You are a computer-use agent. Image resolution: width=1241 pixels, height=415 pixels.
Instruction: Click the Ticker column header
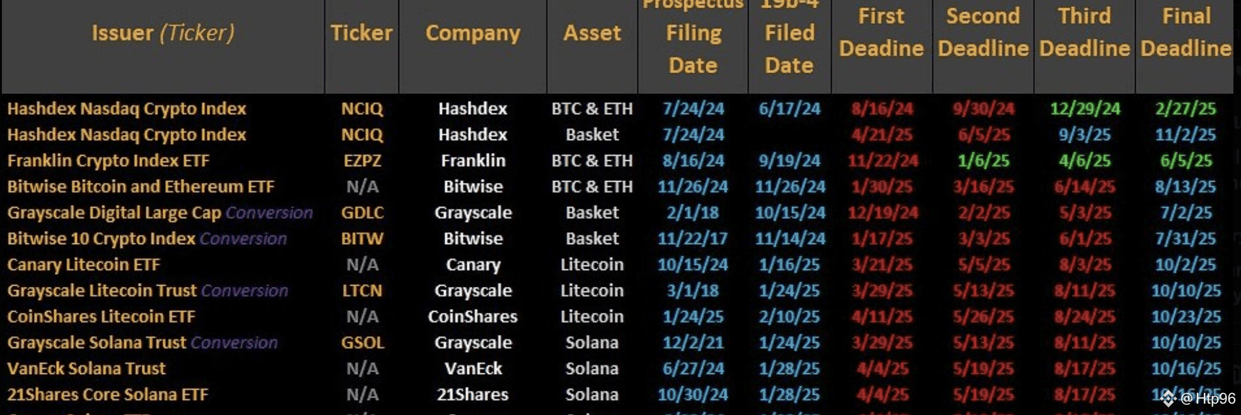(361, 33)
